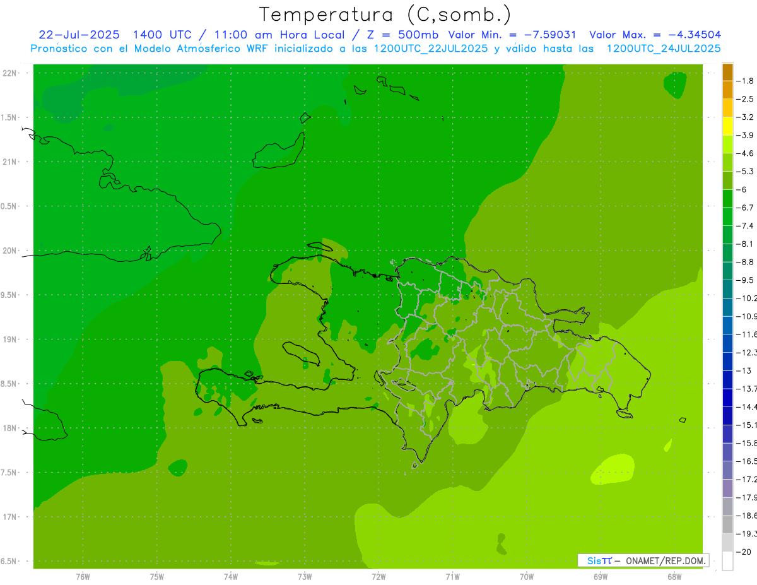This screenshot has width=757, height=585.
Task: Select the '1200UTC_22JUL2025' initialization time
Action: click(x=431, y=49)
